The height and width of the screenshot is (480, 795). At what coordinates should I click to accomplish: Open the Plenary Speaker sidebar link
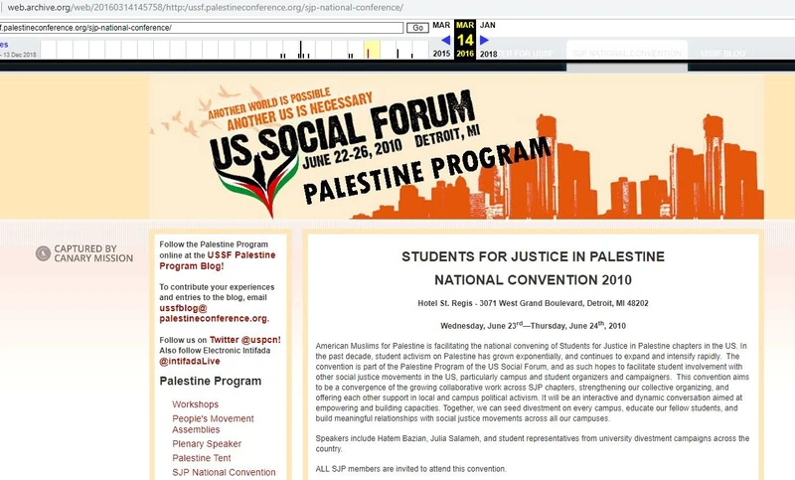pyautogui.click(x=207, y=443)
